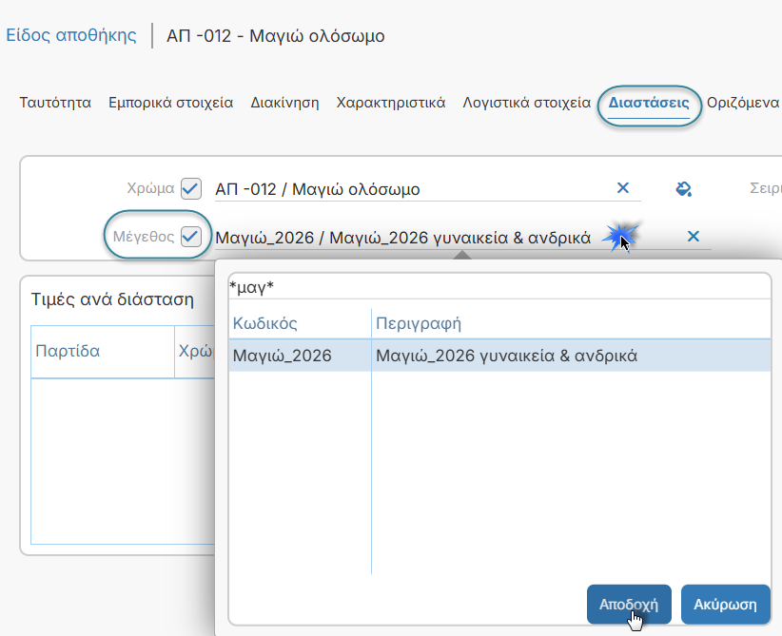
Task: Select row description Μαγιώ_2026 γυναικεία & ανδρικά
Action: coord(571,356)
